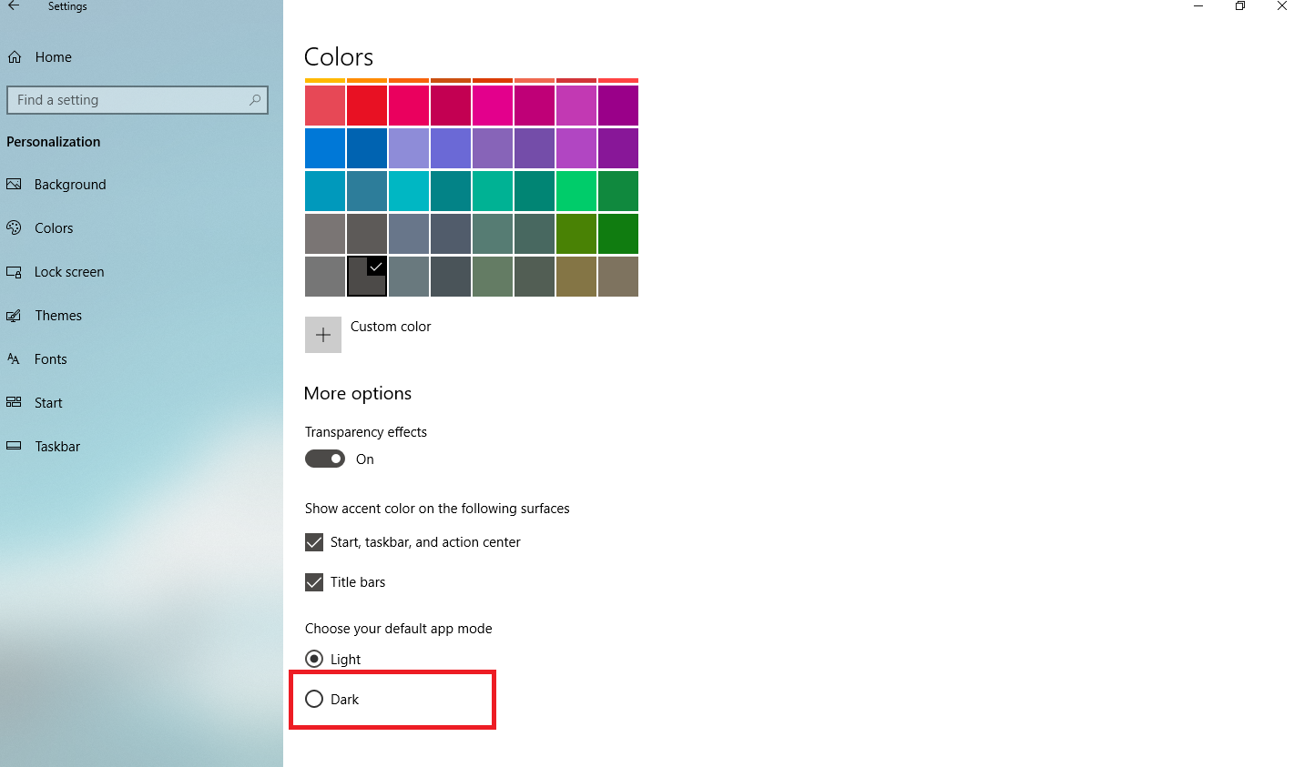Open Custom color picker
The height and width of the screenshot is (767, 1294).
323,335
